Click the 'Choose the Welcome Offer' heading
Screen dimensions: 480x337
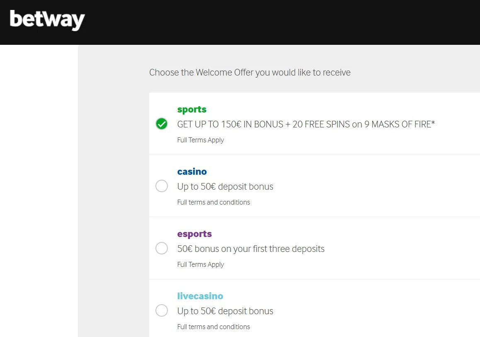click(x=250, y=73)
